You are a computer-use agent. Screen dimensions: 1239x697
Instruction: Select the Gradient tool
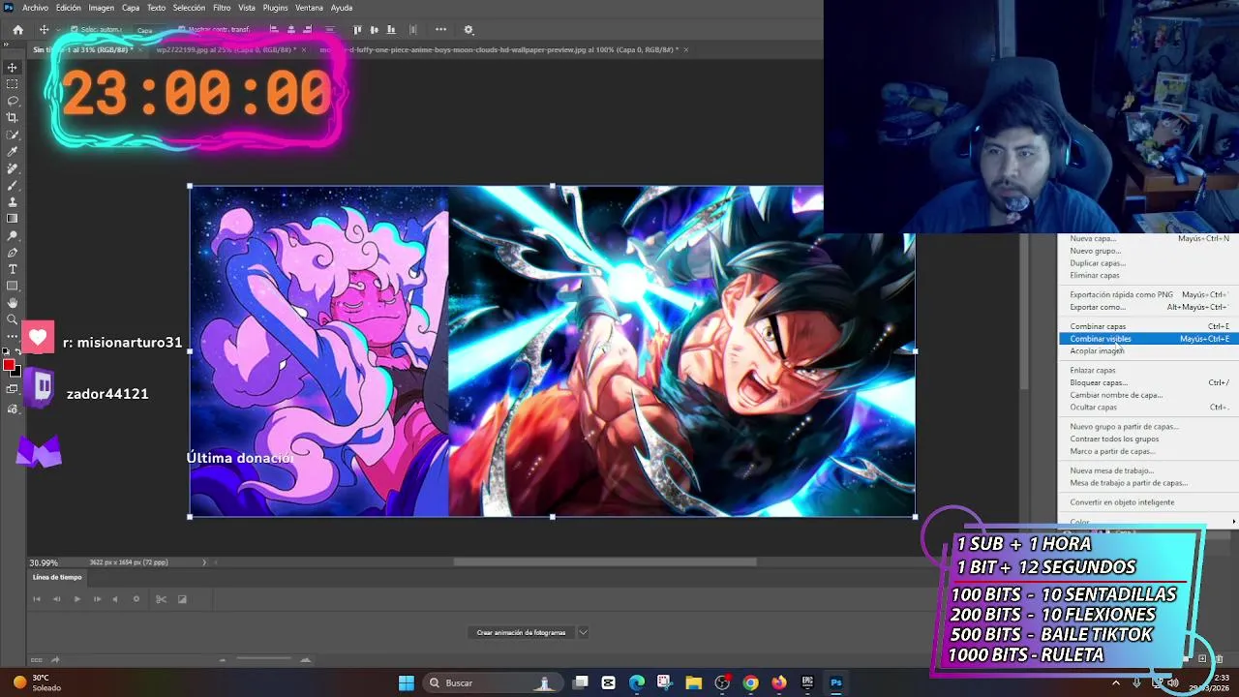[x=13, y=219]
